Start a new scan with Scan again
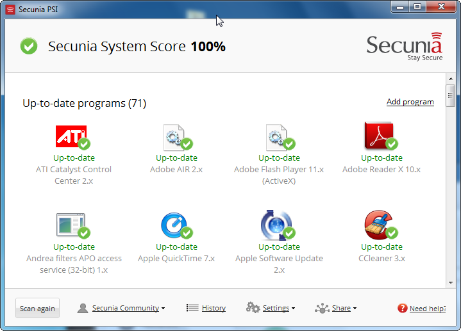 click(37, 308)
